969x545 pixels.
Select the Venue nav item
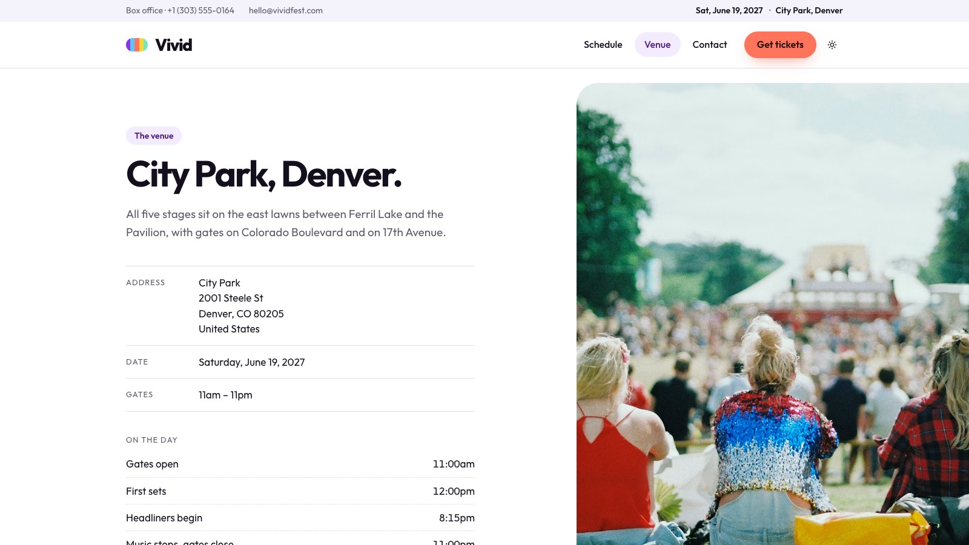657,45
